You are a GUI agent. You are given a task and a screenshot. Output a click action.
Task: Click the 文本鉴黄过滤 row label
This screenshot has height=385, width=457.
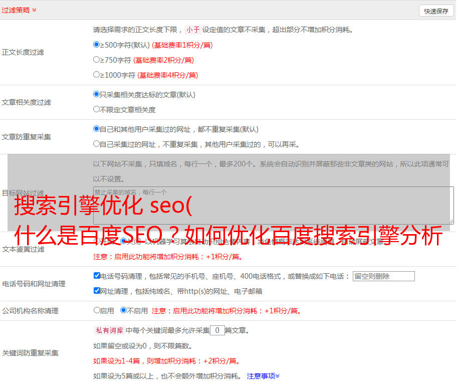click(24, 249)
